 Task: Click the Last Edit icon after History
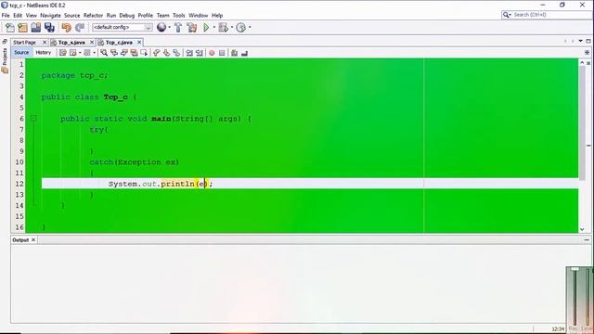coord(63,53)
